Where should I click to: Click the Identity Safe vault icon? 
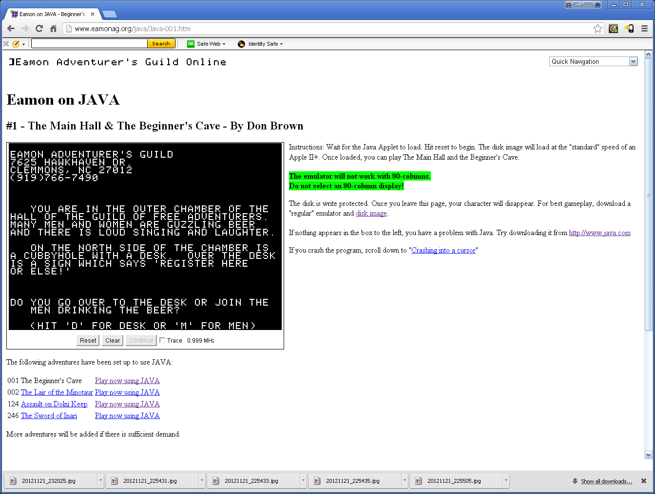click(x=241, y=44)
